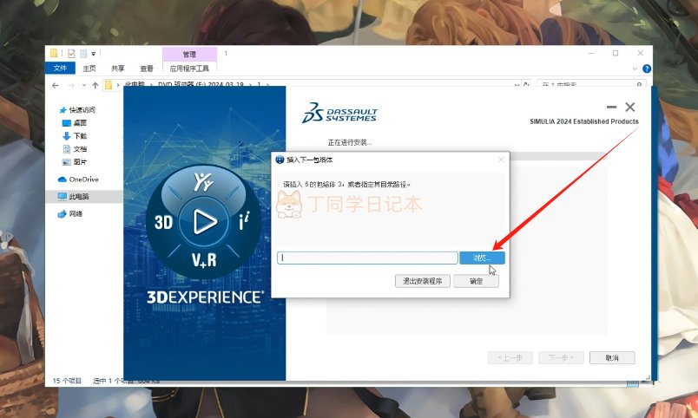Go back using the Explorer back arrow
698x418 pixels.
pos(56,85)
